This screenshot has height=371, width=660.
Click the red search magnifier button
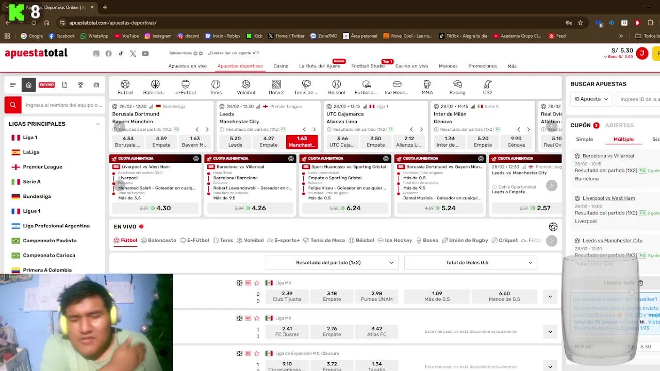[x=13, y=105]
